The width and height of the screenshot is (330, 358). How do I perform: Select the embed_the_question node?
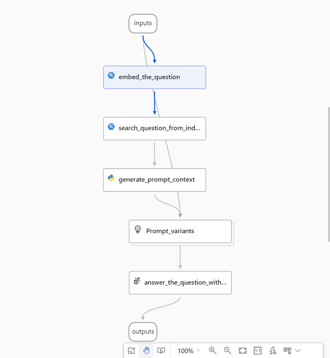pos(155,77)
